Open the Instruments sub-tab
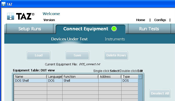Image resolution: width=175 pixels, height=101 pixels. click(115, 39)
